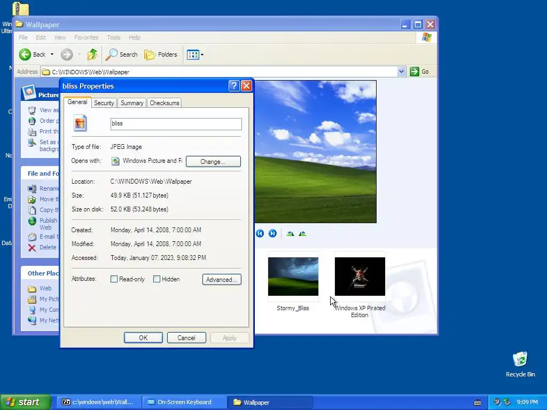Switch to c:\windows\web\Wall... taskbar button
547x410 pixels.
pyautogui.click(x=99, y=402)
